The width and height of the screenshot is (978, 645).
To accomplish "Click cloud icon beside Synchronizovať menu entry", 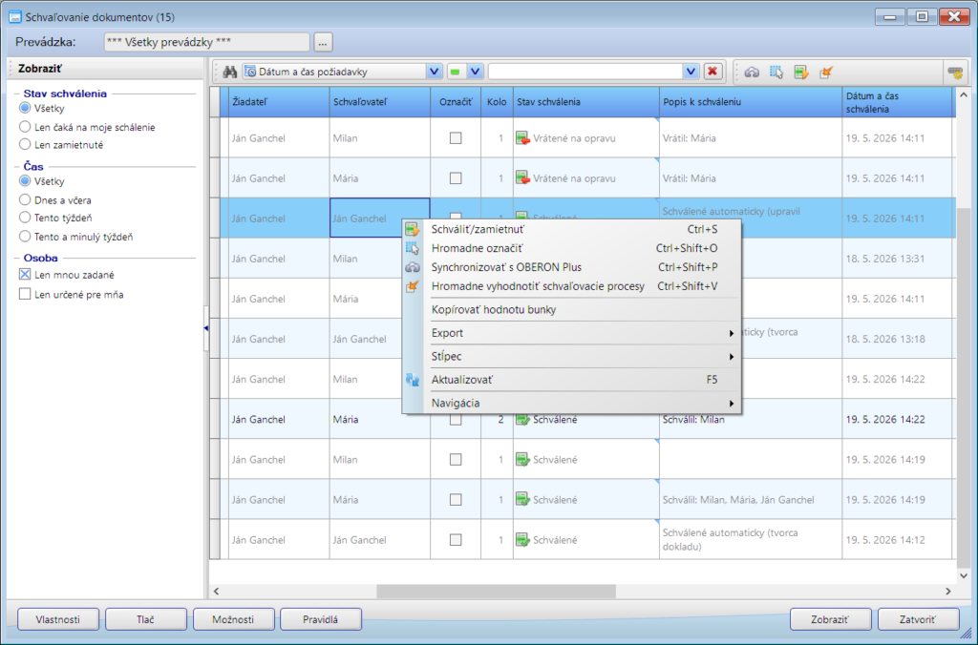I will pyautogui.click(x=413, y=267).
